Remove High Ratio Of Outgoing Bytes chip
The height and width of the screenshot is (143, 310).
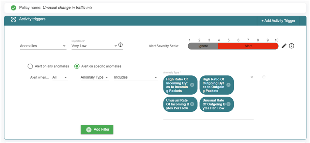[228, 85]
